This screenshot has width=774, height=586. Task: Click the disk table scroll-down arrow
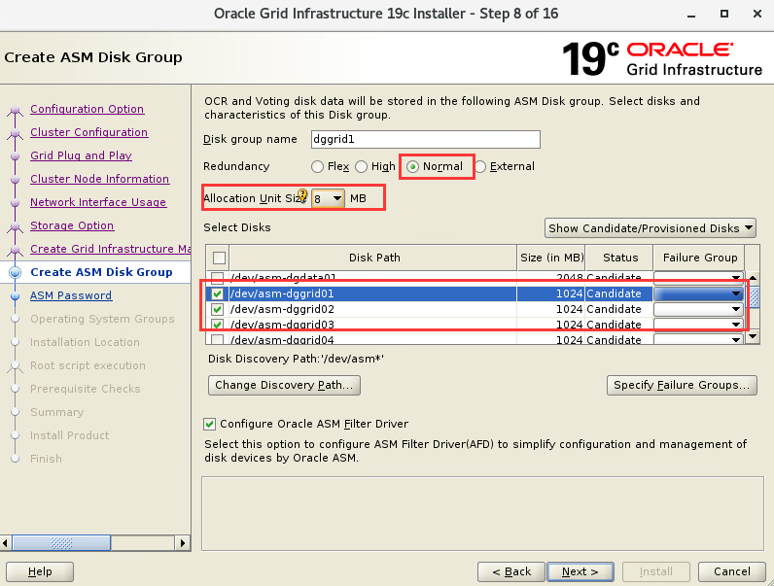point(753,337)
